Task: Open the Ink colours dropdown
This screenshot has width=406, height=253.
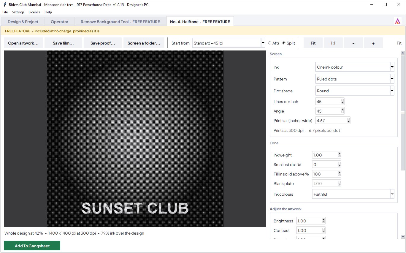Action: [x=353, y=194]
